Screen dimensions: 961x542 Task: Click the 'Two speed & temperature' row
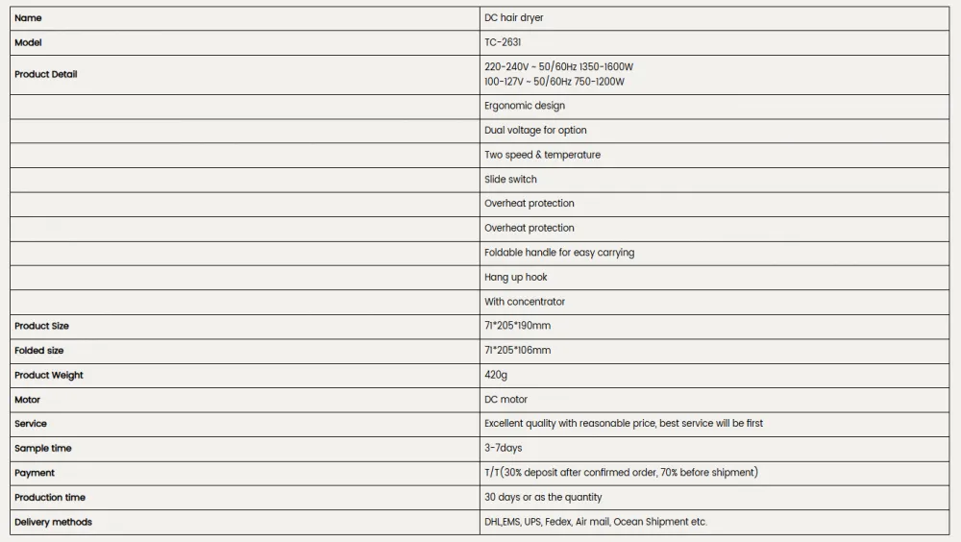click(x=480, y=155)
